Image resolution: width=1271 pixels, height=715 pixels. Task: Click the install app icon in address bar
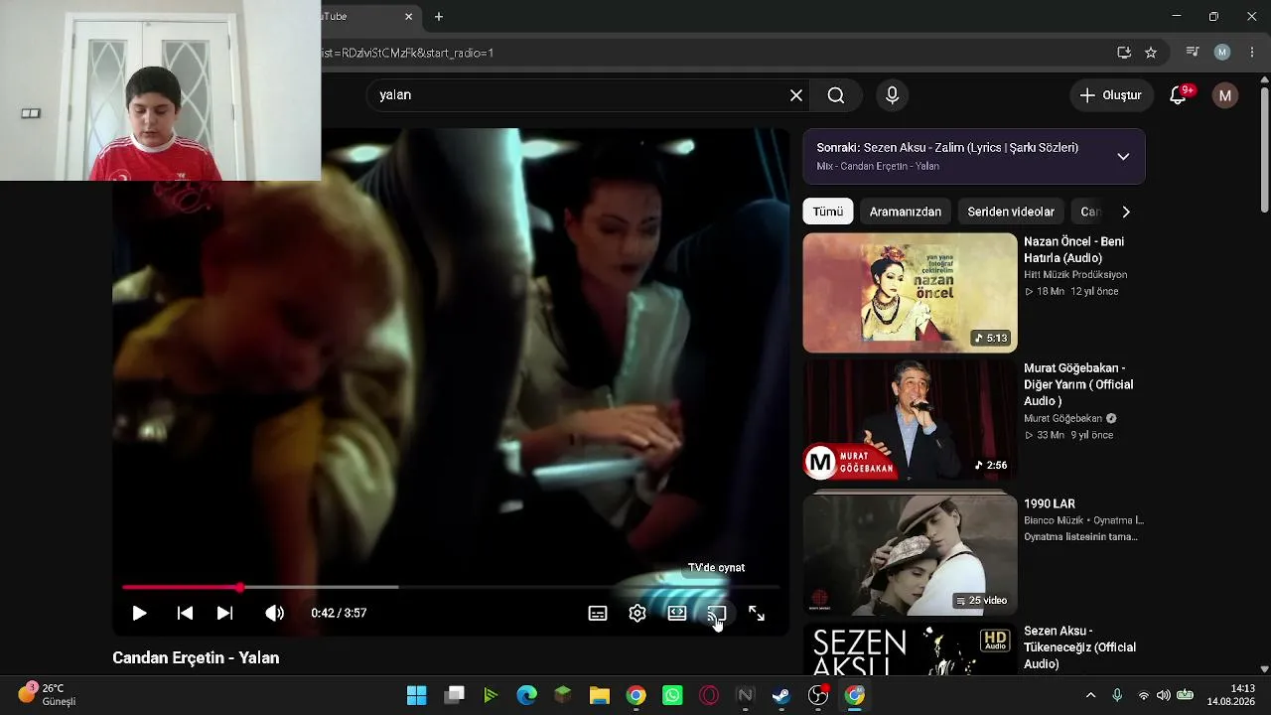point(1124,53)
